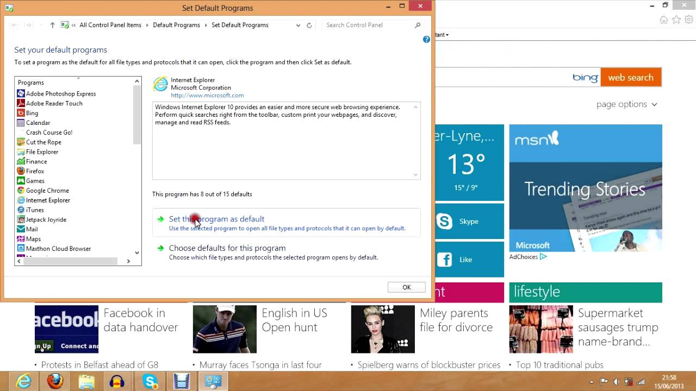Open English in US Open hunt story
696x391 pixels.
pyautogui.click(x=294, y=320)
